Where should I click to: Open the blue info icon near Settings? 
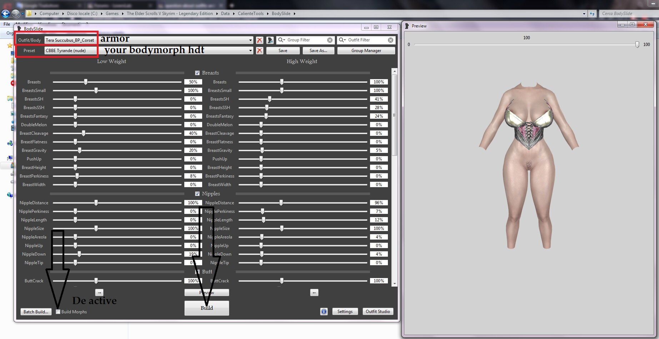tap(324, 312)
